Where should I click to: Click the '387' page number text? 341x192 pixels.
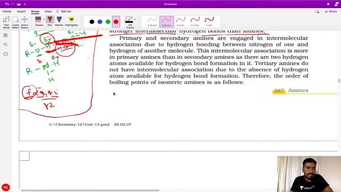pyautogui.click(x=279, y=91)
